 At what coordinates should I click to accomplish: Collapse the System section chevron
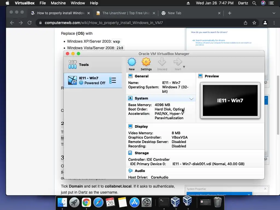(x=191, y=99)
